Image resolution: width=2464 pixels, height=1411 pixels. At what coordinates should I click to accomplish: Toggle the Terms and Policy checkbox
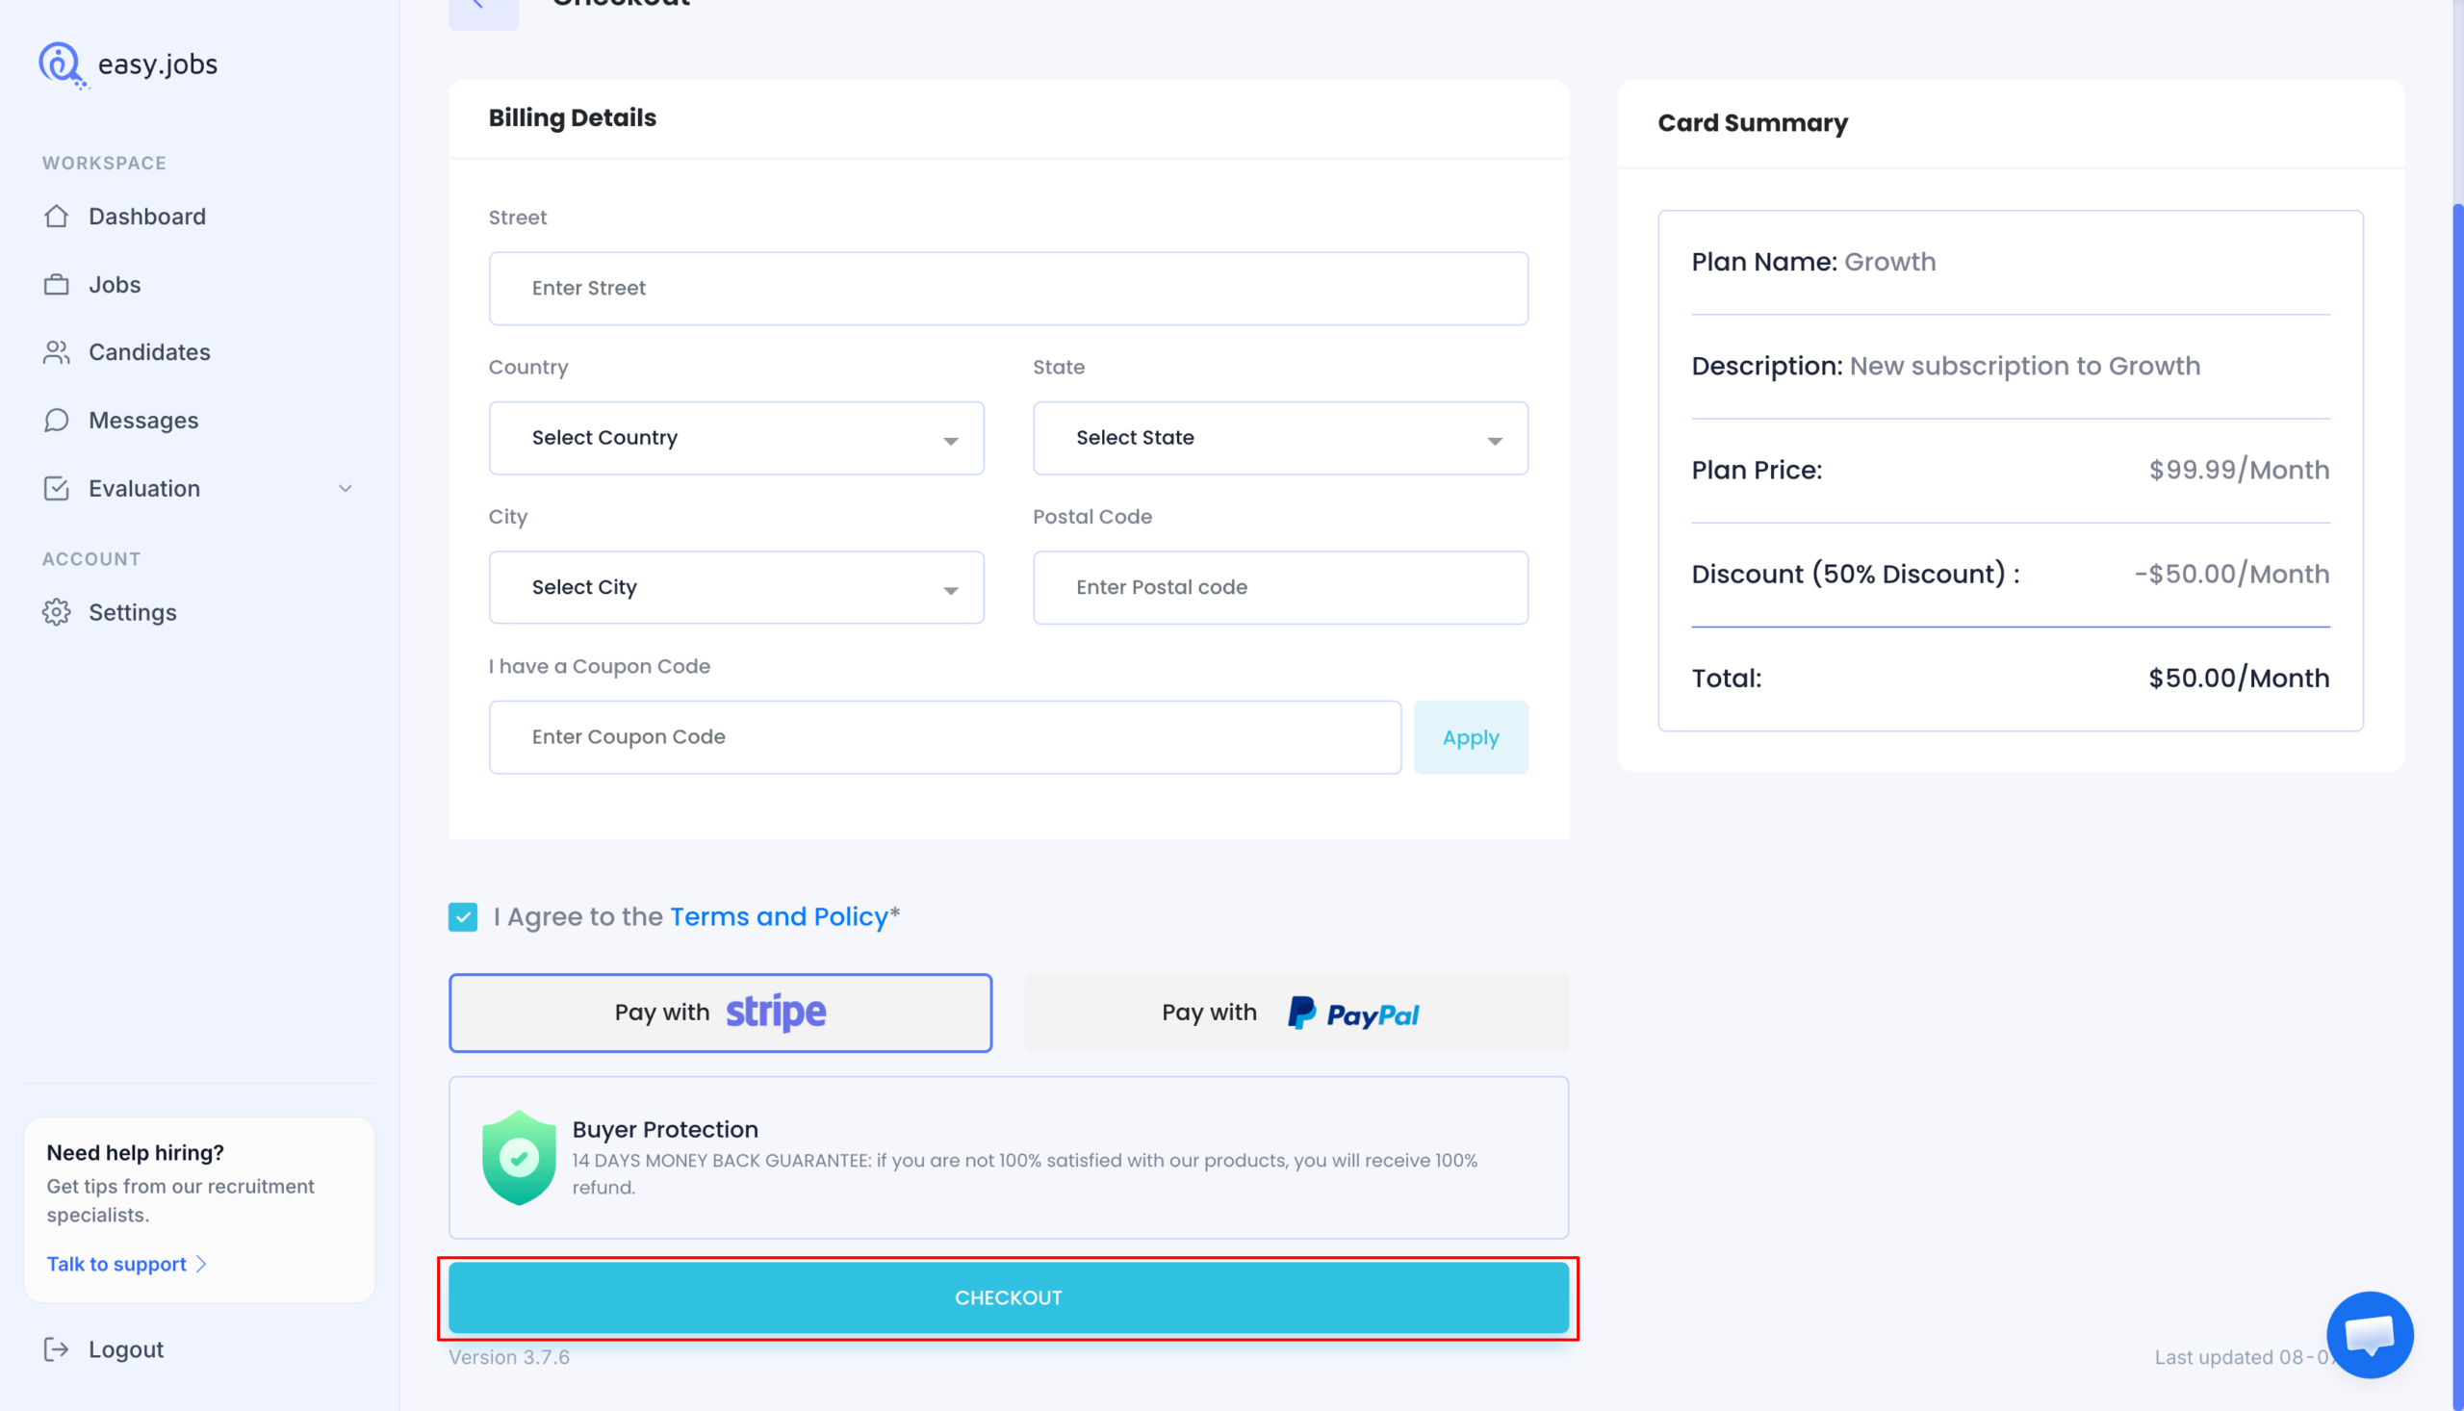pos(463,916)
